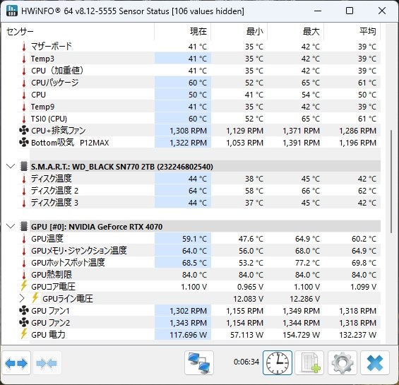
Task: Click the chip icon of the S.M.A.R.T. group
Action: tap(24, 167)
